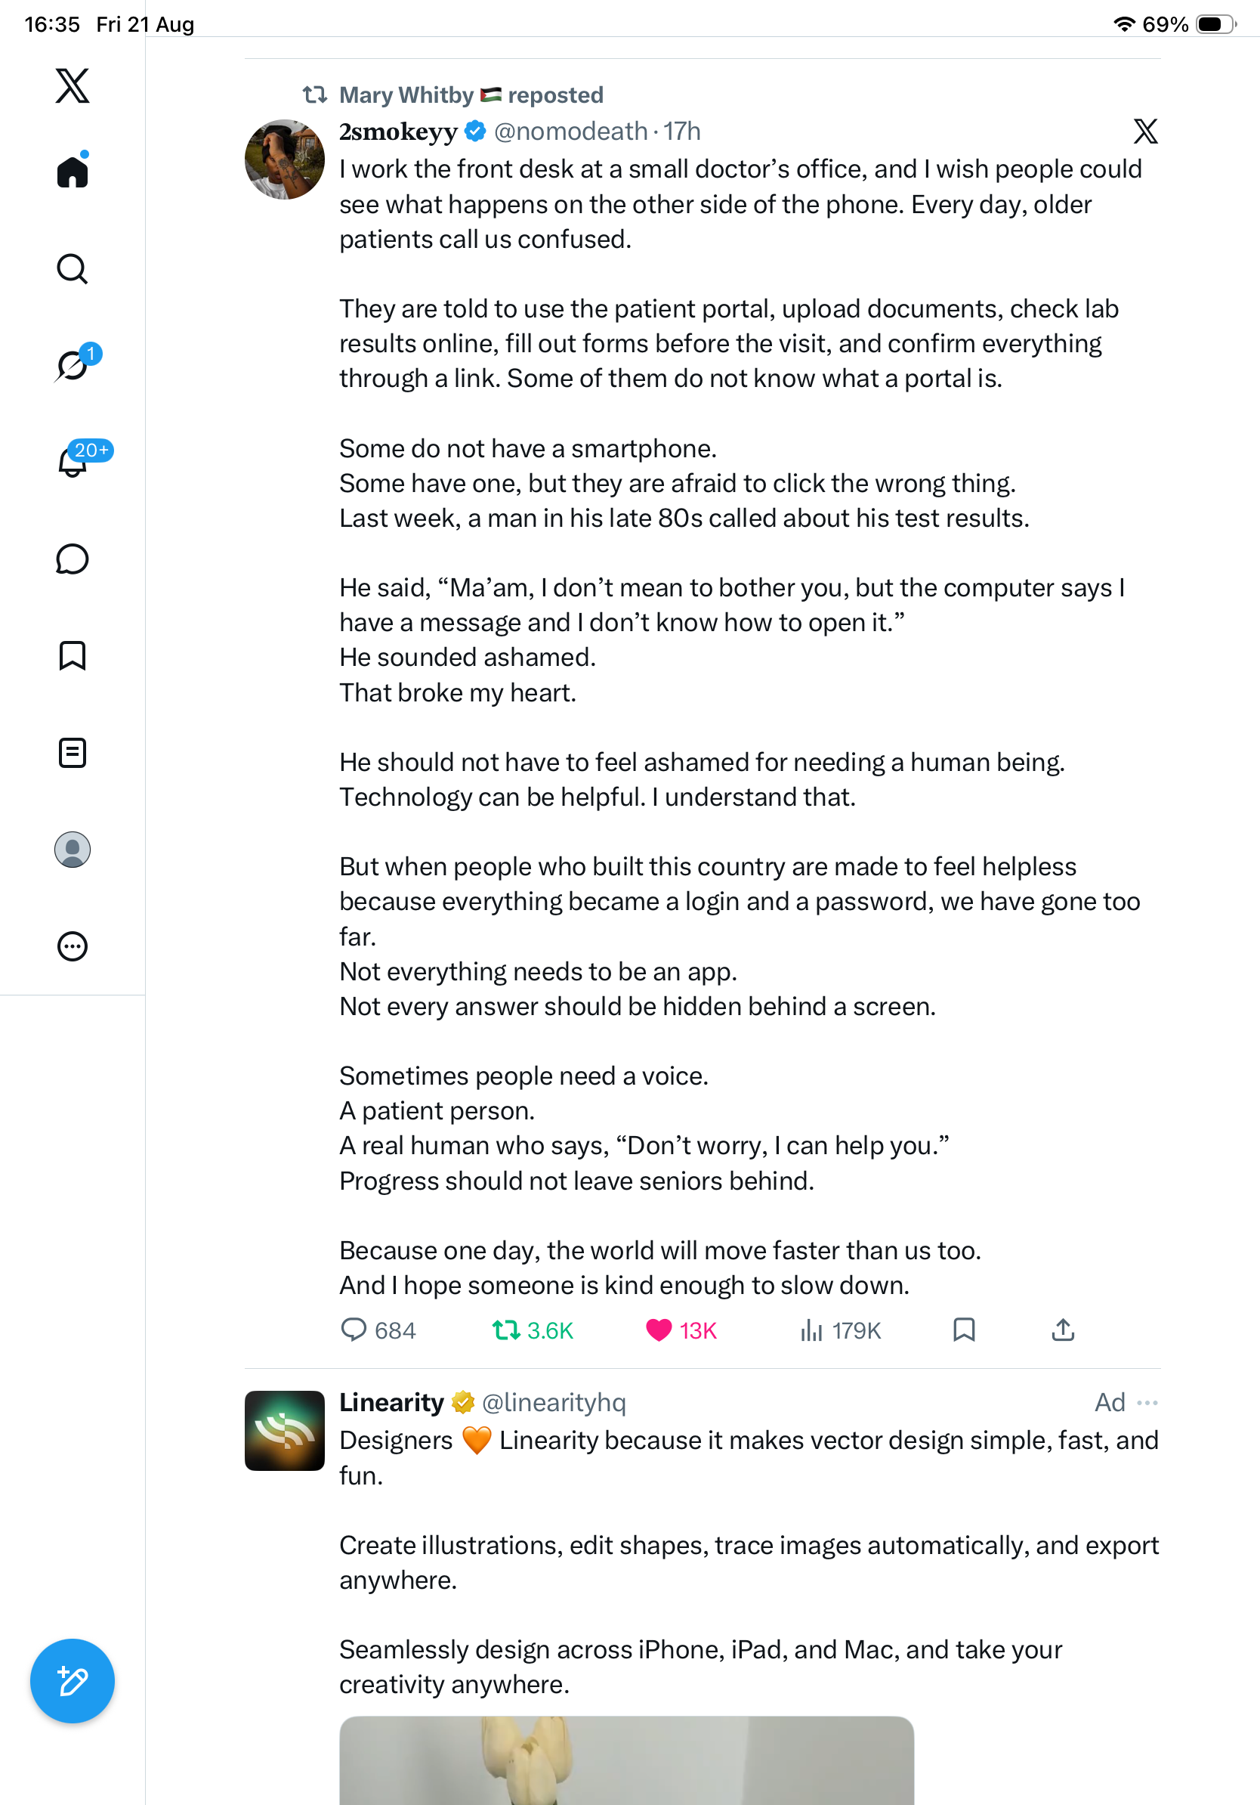Open the profile avatar in sidebar

(73, 850)
